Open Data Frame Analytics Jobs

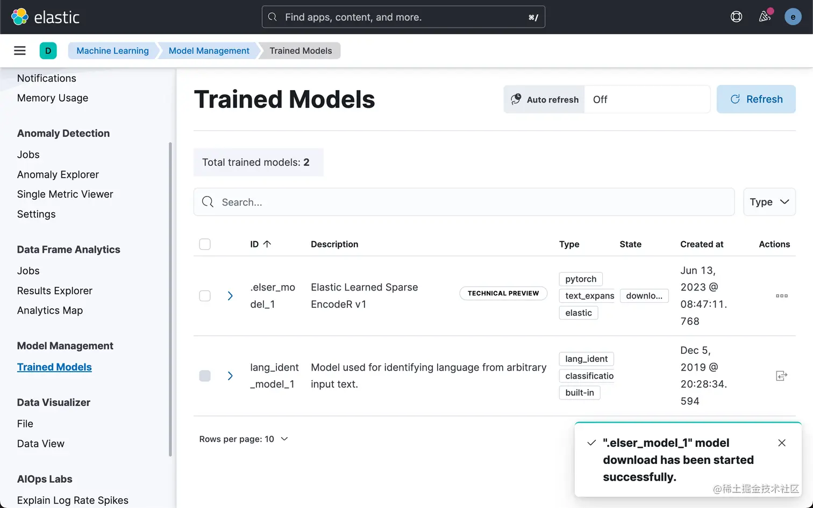[28, 271]
